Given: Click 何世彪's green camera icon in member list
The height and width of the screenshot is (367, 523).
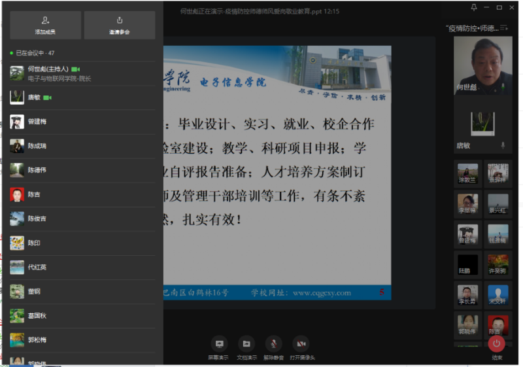Looking at the screenshot, I should pyautogui.click(x=75, y=69).
